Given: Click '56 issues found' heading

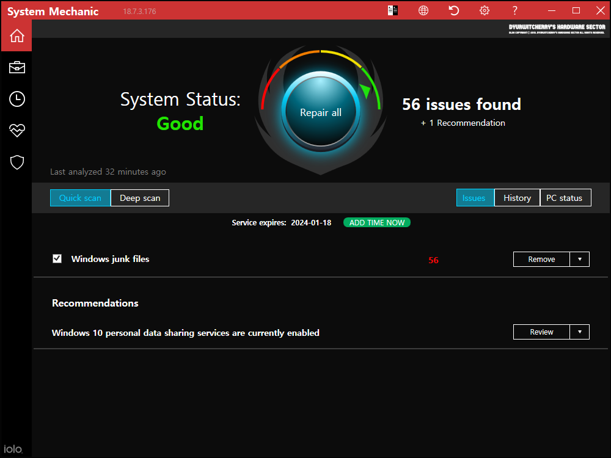Looking at the screenshot, I should pyautogui.click(x=461, y=104).
